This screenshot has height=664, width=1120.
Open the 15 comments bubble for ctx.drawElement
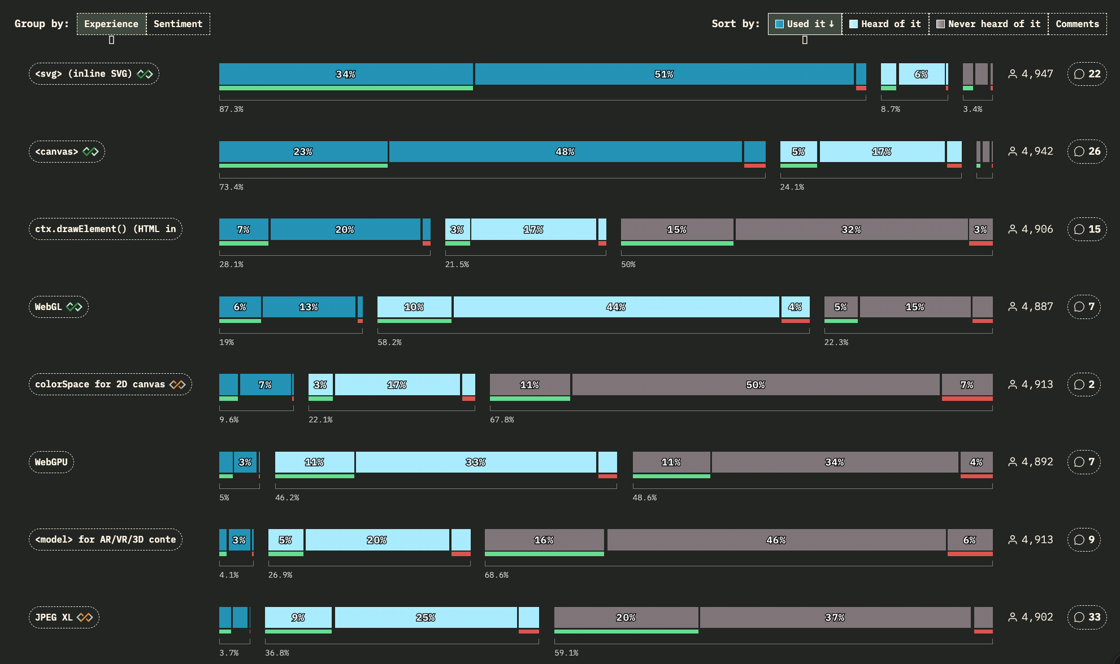click(1087, 229)
